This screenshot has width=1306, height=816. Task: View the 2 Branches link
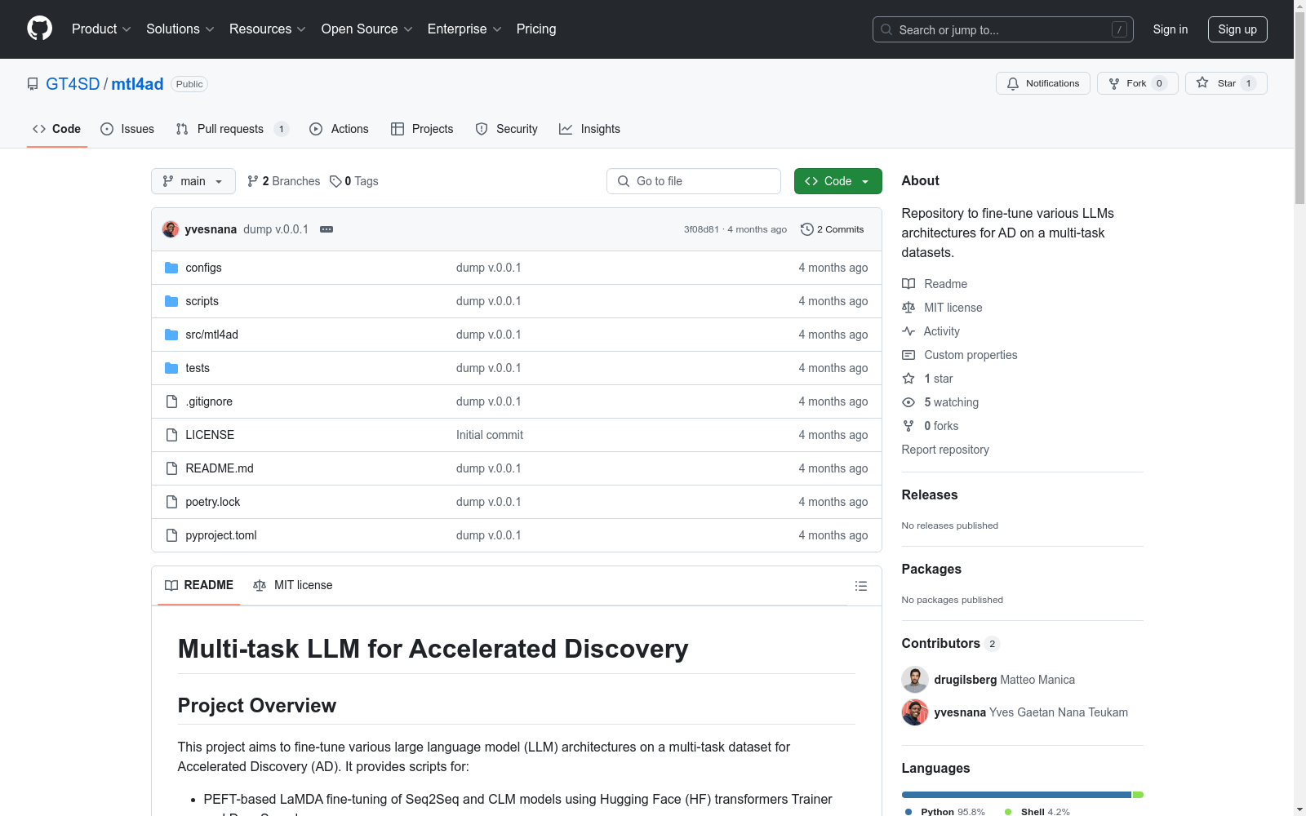pos(284,181)
